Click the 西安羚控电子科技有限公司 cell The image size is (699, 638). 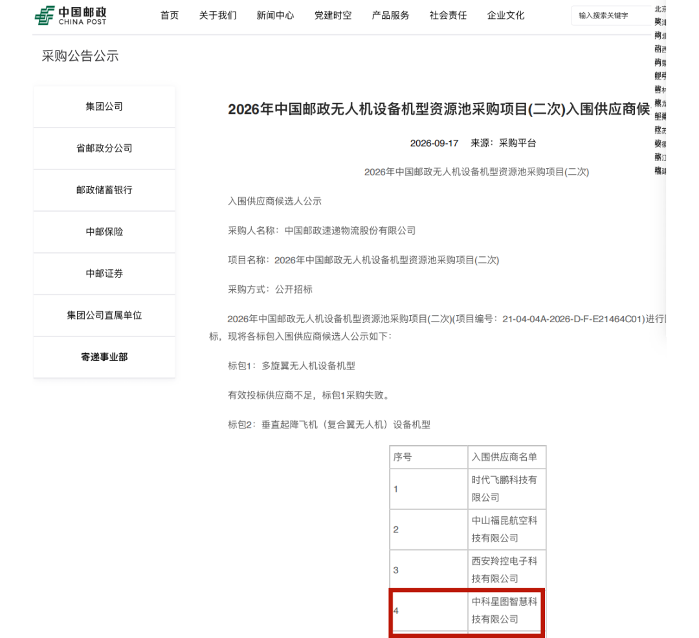507,570
